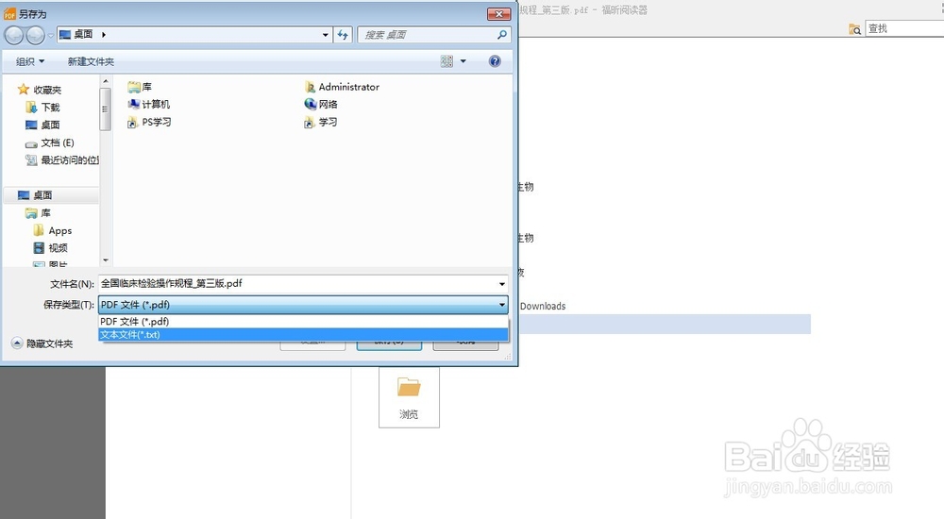Click the breadcrumb arrow after 桌面
This screenshot has height=519, width=944.
[x=104, y=35]
